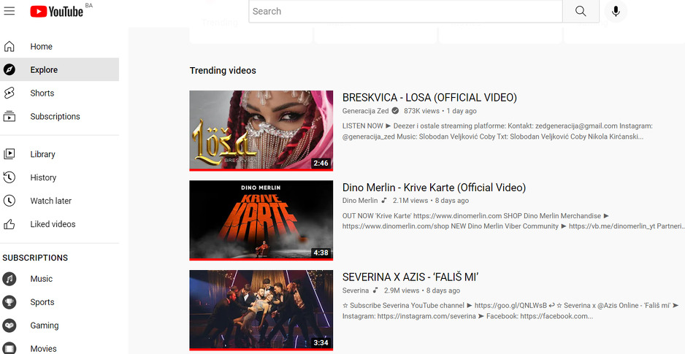
Task: Open the hamburger guide menu
Action: click(9, 11)
